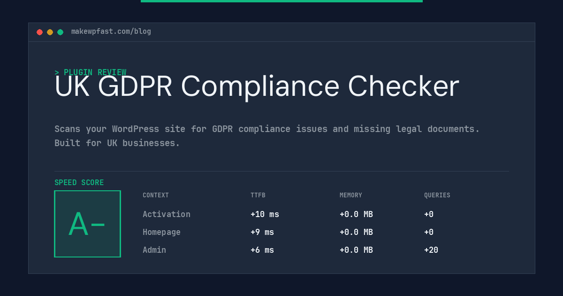Click the Homepage queries value +0
This screenshot has width=563, height=296.
click(429, 232)
